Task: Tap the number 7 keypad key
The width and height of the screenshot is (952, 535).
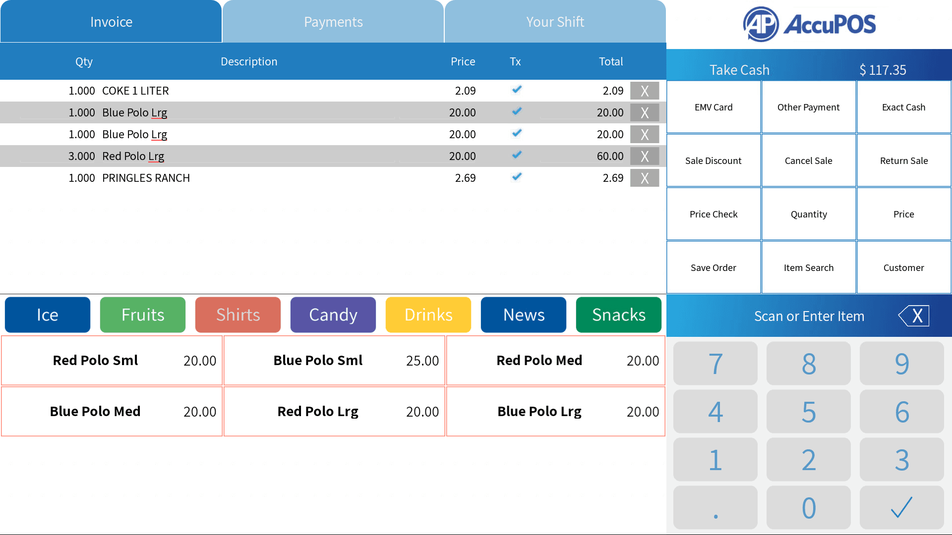Action: pyautogui.click(x=715, y=363)
